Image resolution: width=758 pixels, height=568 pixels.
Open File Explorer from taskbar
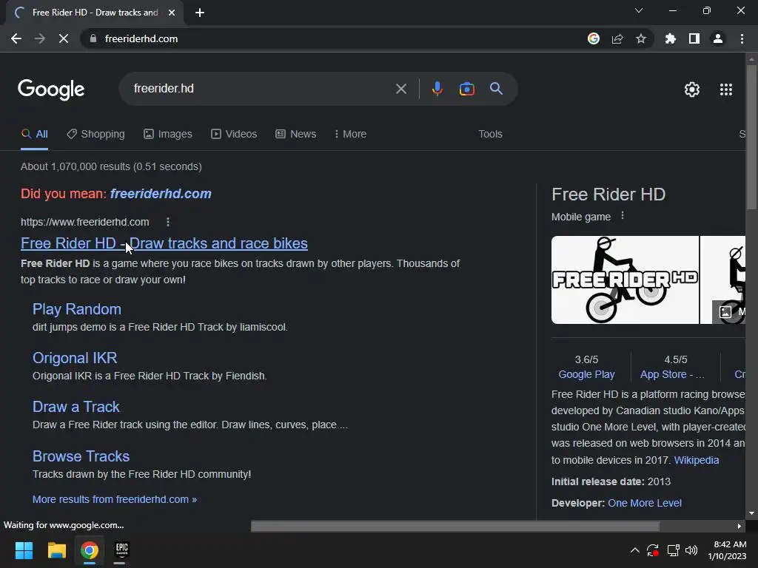56,550
